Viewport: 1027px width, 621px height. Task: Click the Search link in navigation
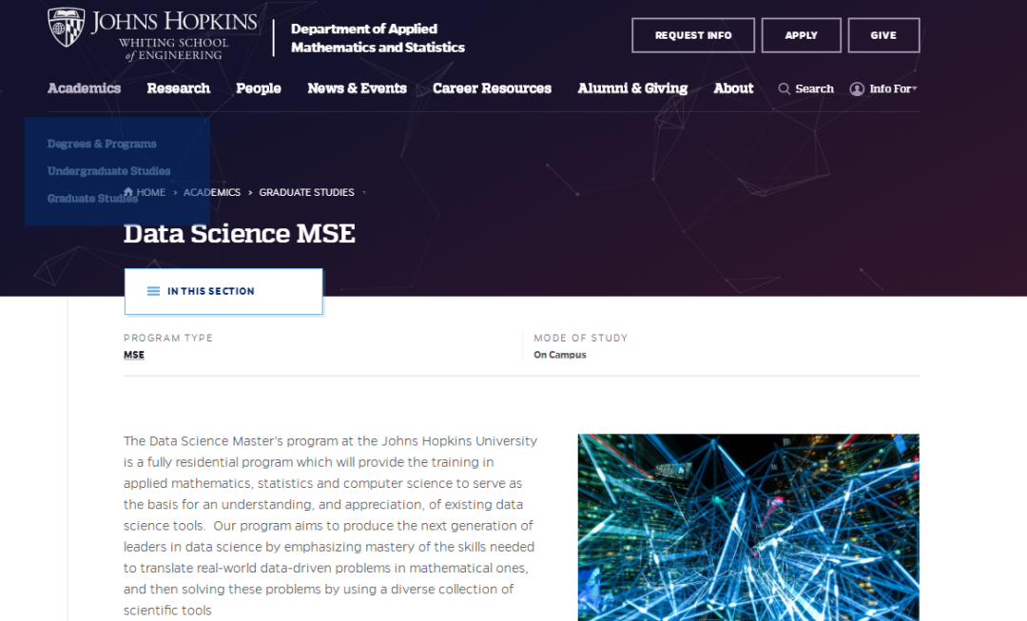tap(814, 88)
